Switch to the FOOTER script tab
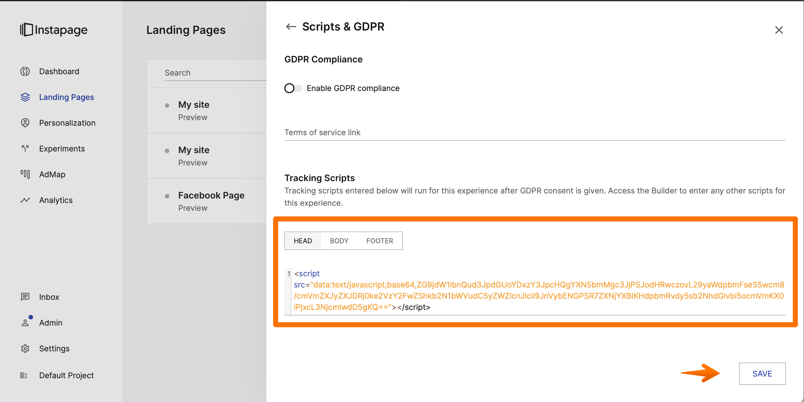This screenshot has width=804, height=402. (x=379, y=241)
